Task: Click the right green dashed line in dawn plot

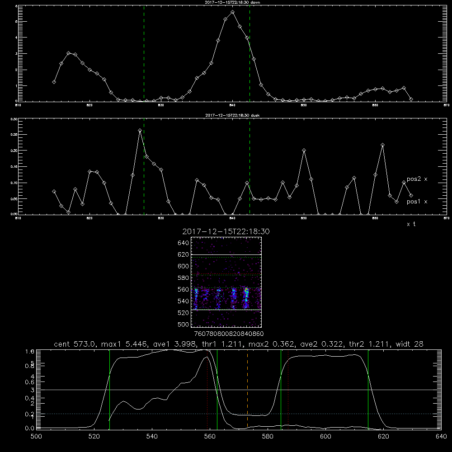Action: pyautogui.click(x=250, y=53)
